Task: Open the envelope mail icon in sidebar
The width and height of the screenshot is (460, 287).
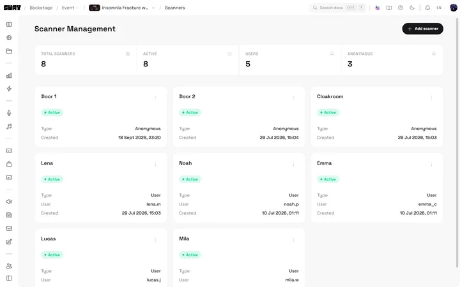Action: tap(9, 228)
